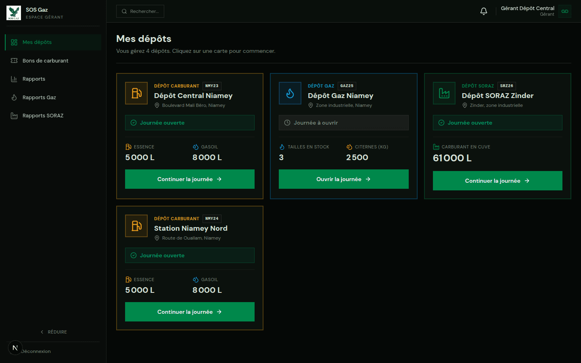Click the location pin beside Route de Ouallam
This screenshot has width=581, height=363.
(157, 238)
